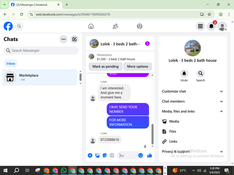The image size is (234, 175).
Task: Open the Groups icon in top bar
Action: [139, 26]
